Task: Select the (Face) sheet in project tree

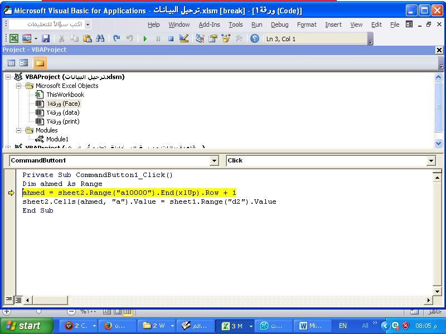Action: coord(64,104)
